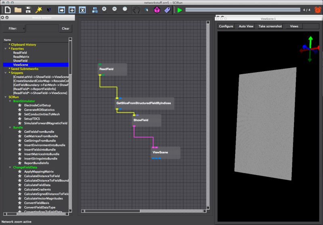Toggle favorite star for ReportBundleInfo
323x225 pixels.
point(20,163)
